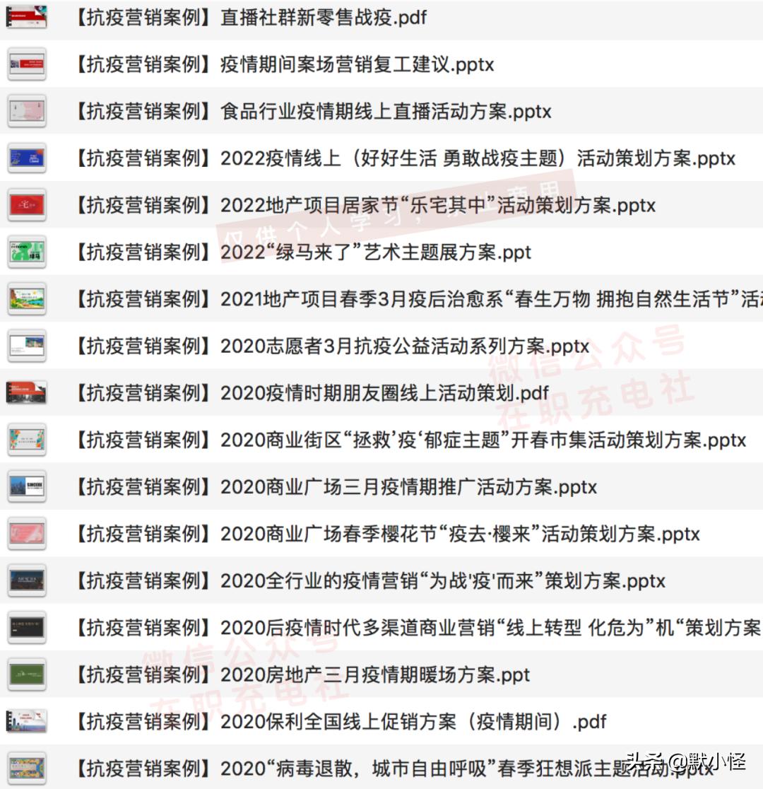Viewport: 763px width, 789px height.
Task: Open the blue 好好生活 勇敢战疫 thumbnail
Action: 26,158
